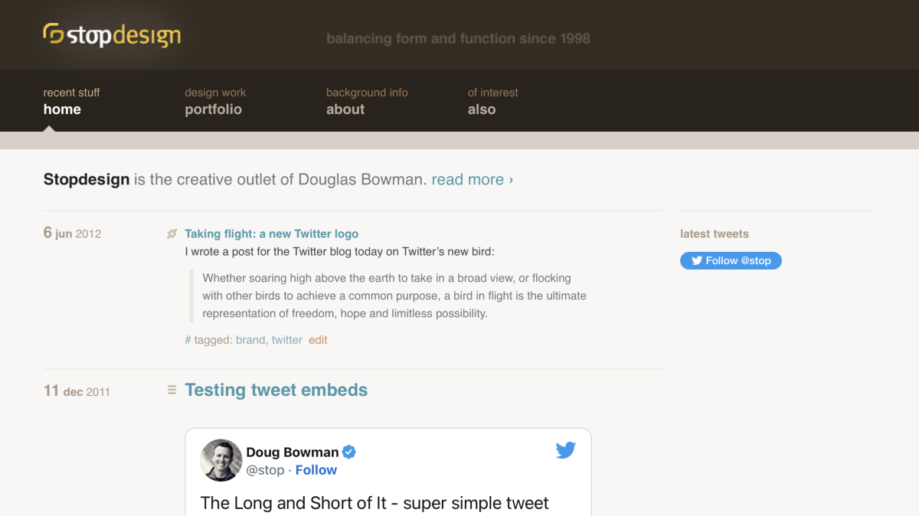Open Doug Bowman's name in tweet
The image size is (919, 516).
pyautogui.click(x=293, y=452)
